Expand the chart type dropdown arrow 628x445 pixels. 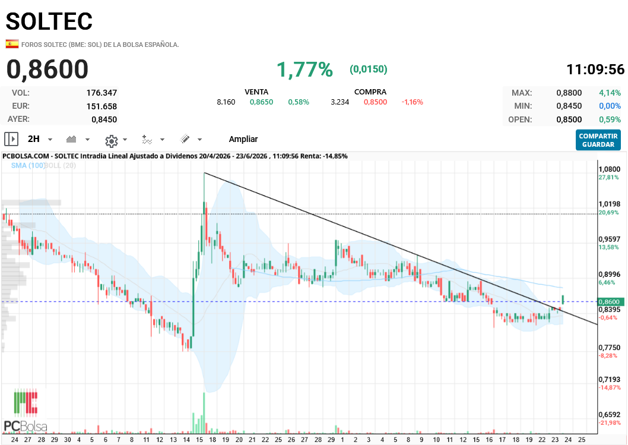[x=87, y=140]
